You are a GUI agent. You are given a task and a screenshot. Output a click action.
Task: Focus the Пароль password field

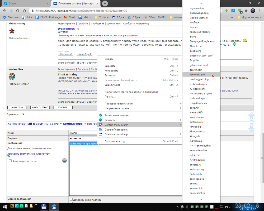click(x=83, y=138)
